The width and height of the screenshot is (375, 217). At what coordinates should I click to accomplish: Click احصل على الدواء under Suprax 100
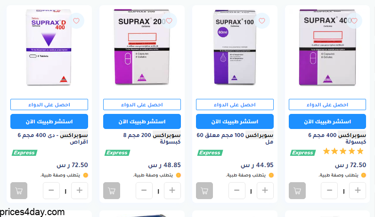click(235, 104)
